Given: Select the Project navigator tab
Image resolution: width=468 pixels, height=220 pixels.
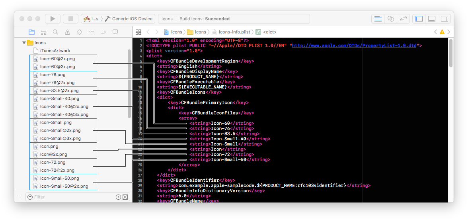Looking at the screenshot, I should [x=31, y=32].
